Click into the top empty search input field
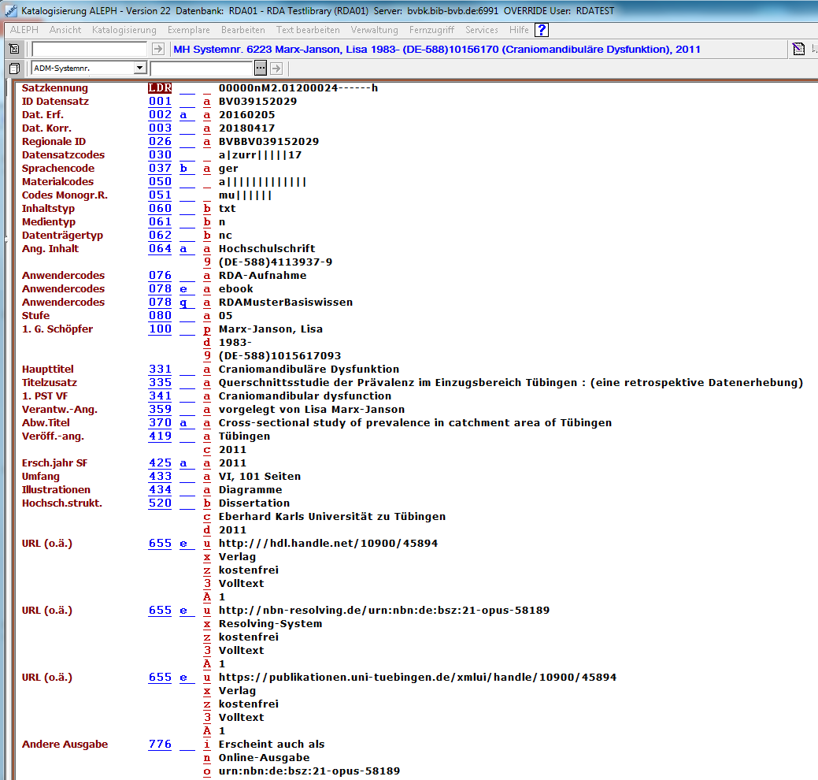Image resolution: width=818 pixels, height=780 pixels. pyautogui.click(x=89, y=49)
